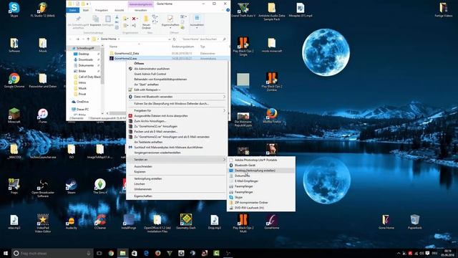Viewport: 458px width, 258px height.
Task: Open the GoneHome desktop shortcut
Action: (272, 221)
